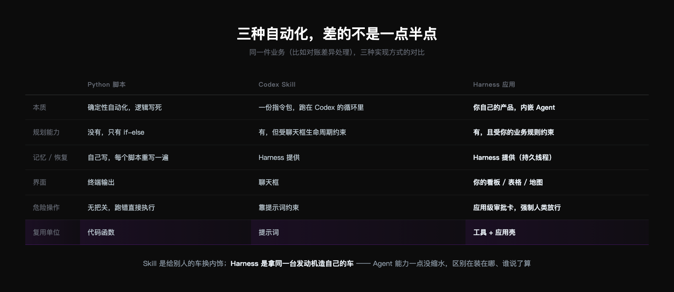Screen dimensions: 674x292
Task: Select column header Python 脚本
Action: [x=107, y=85]
